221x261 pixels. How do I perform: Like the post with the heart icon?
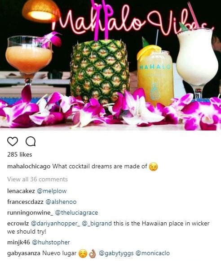pos(13,141)
